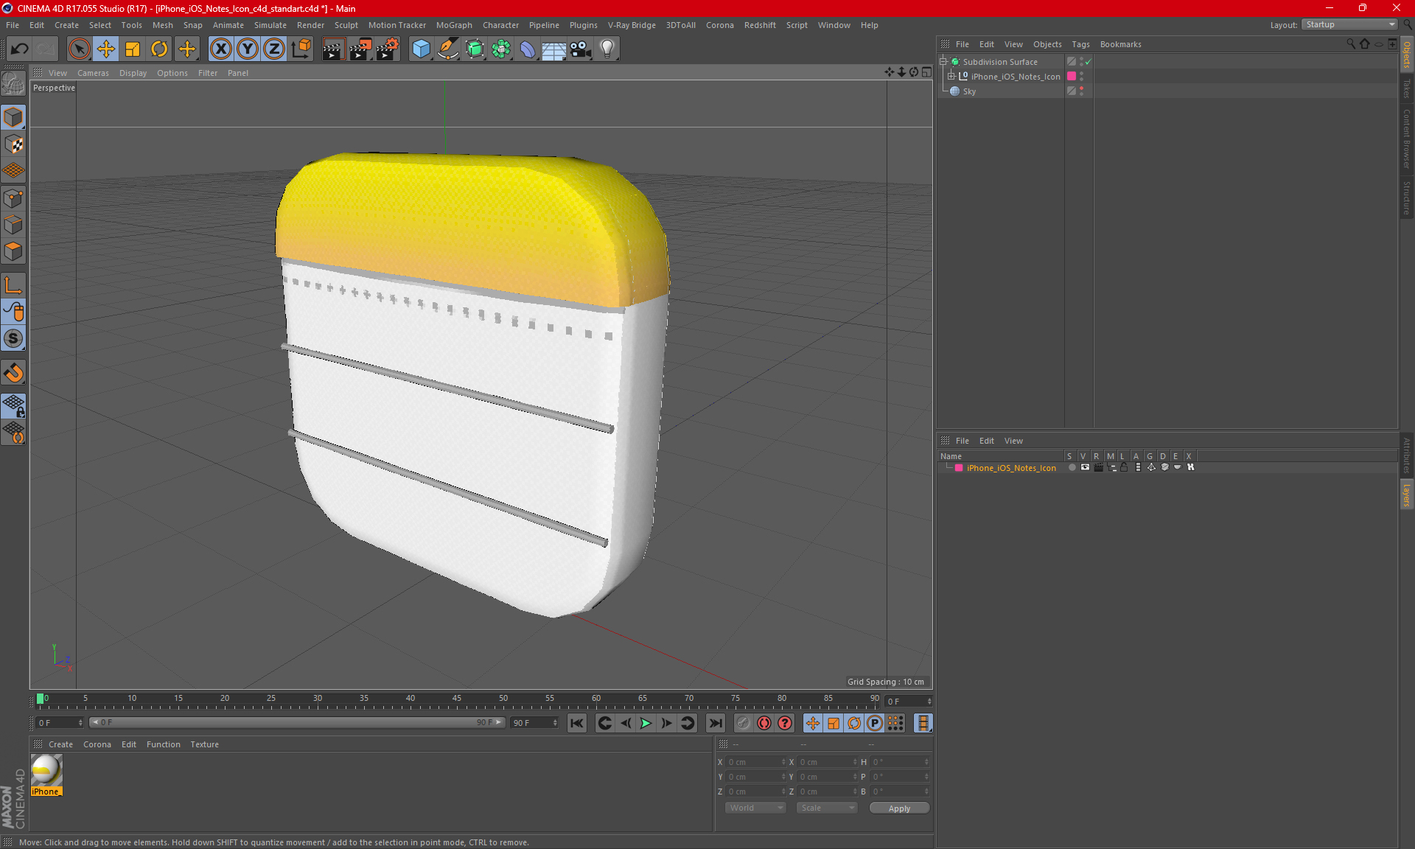This screenshot has height=849, width=1415.
Task: Open the Spline Pen tool
Action: coord(447,49)
